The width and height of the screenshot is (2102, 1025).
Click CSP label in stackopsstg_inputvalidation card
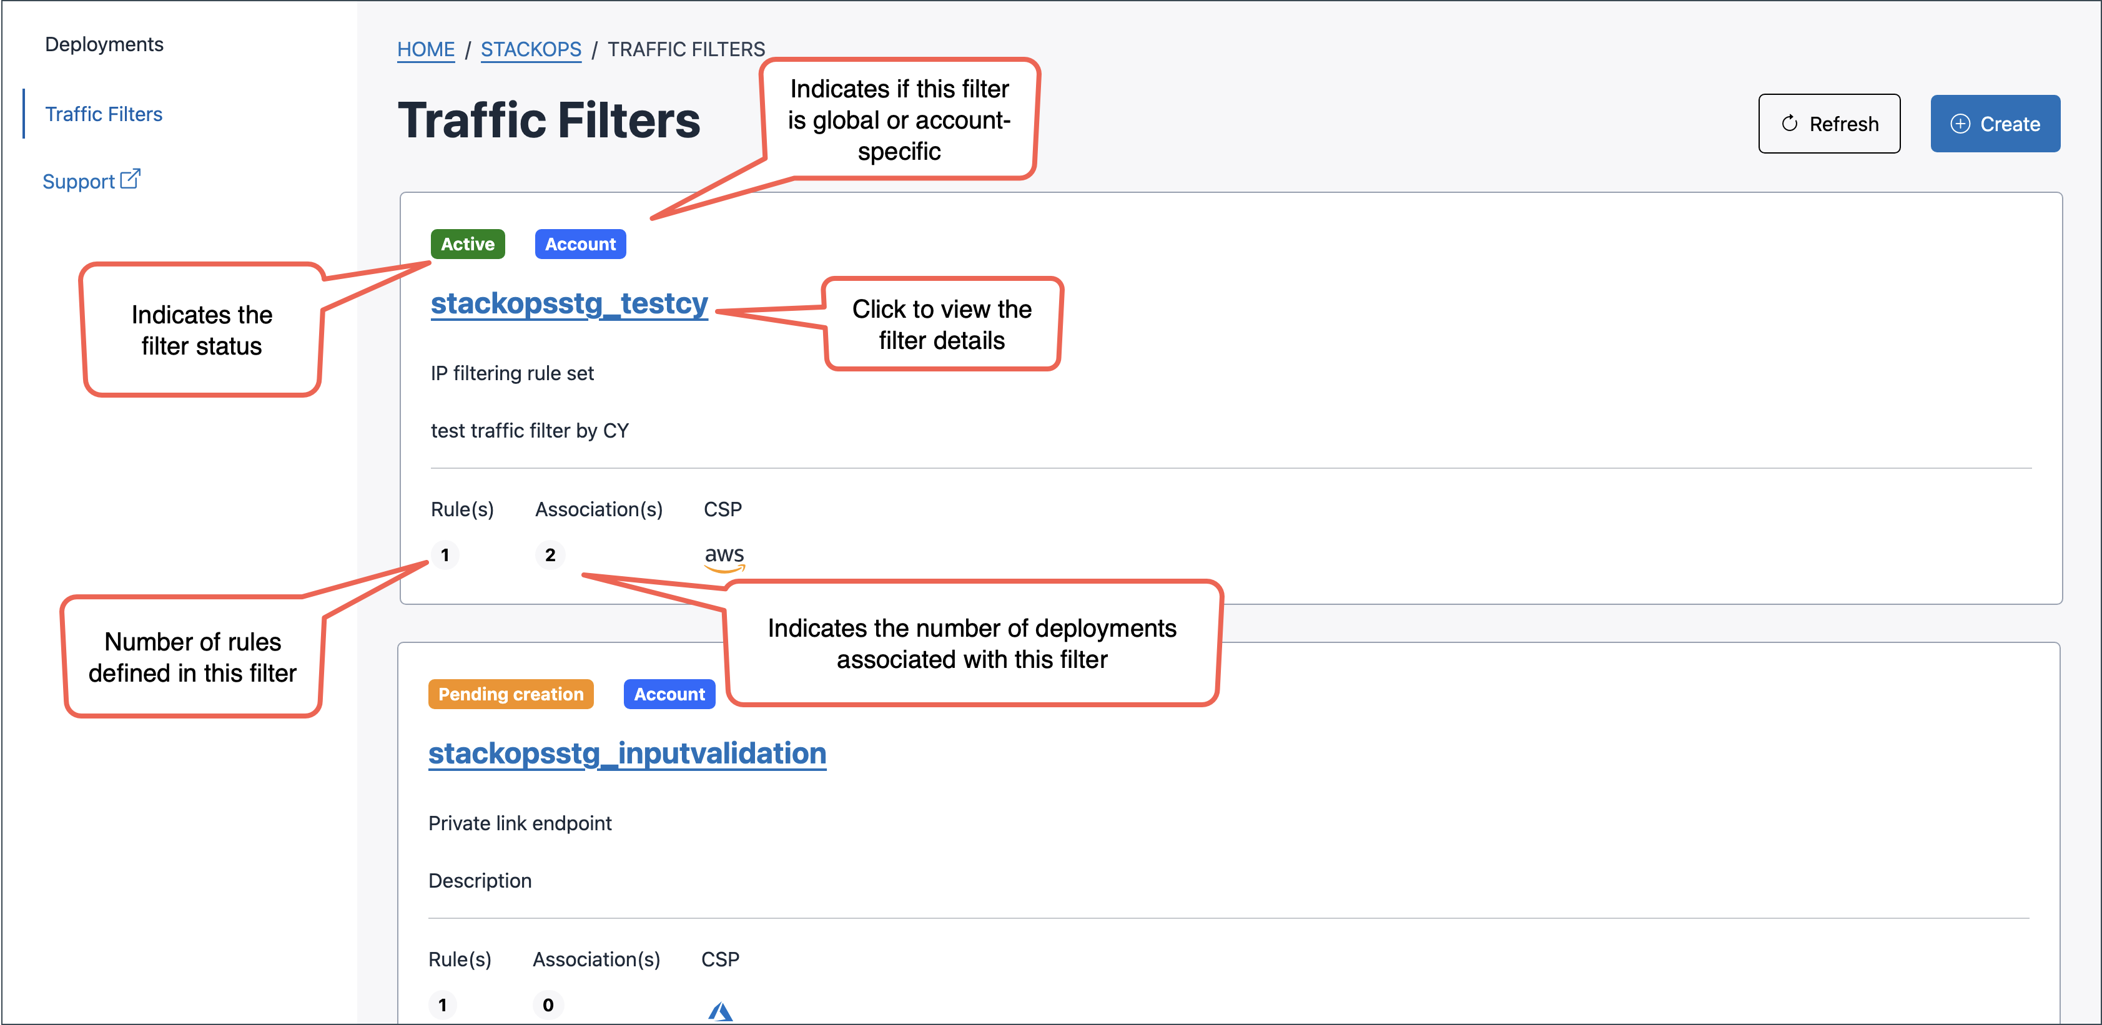[x=721, y=959]
